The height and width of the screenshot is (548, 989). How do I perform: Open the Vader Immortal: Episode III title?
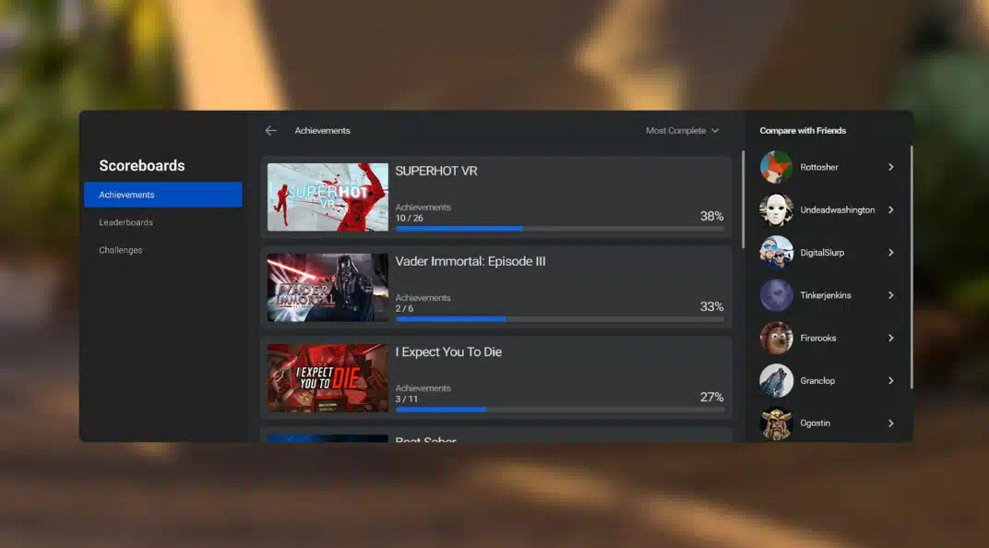(471, 261)
